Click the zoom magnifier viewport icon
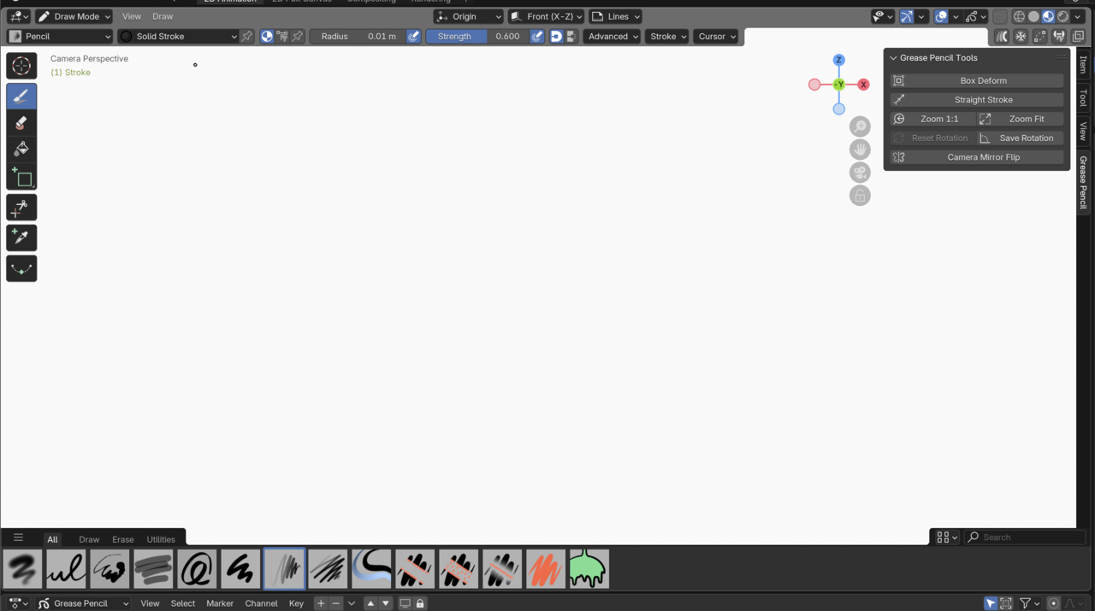 pos(860,126)
